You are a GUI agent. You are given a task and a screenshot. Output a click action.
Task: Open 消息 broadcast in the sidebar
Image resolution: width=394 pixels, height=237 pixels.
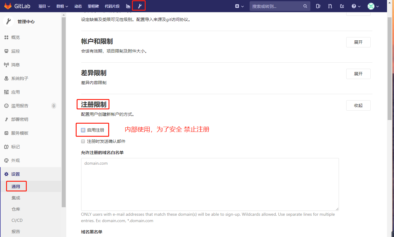click(16, 65)
